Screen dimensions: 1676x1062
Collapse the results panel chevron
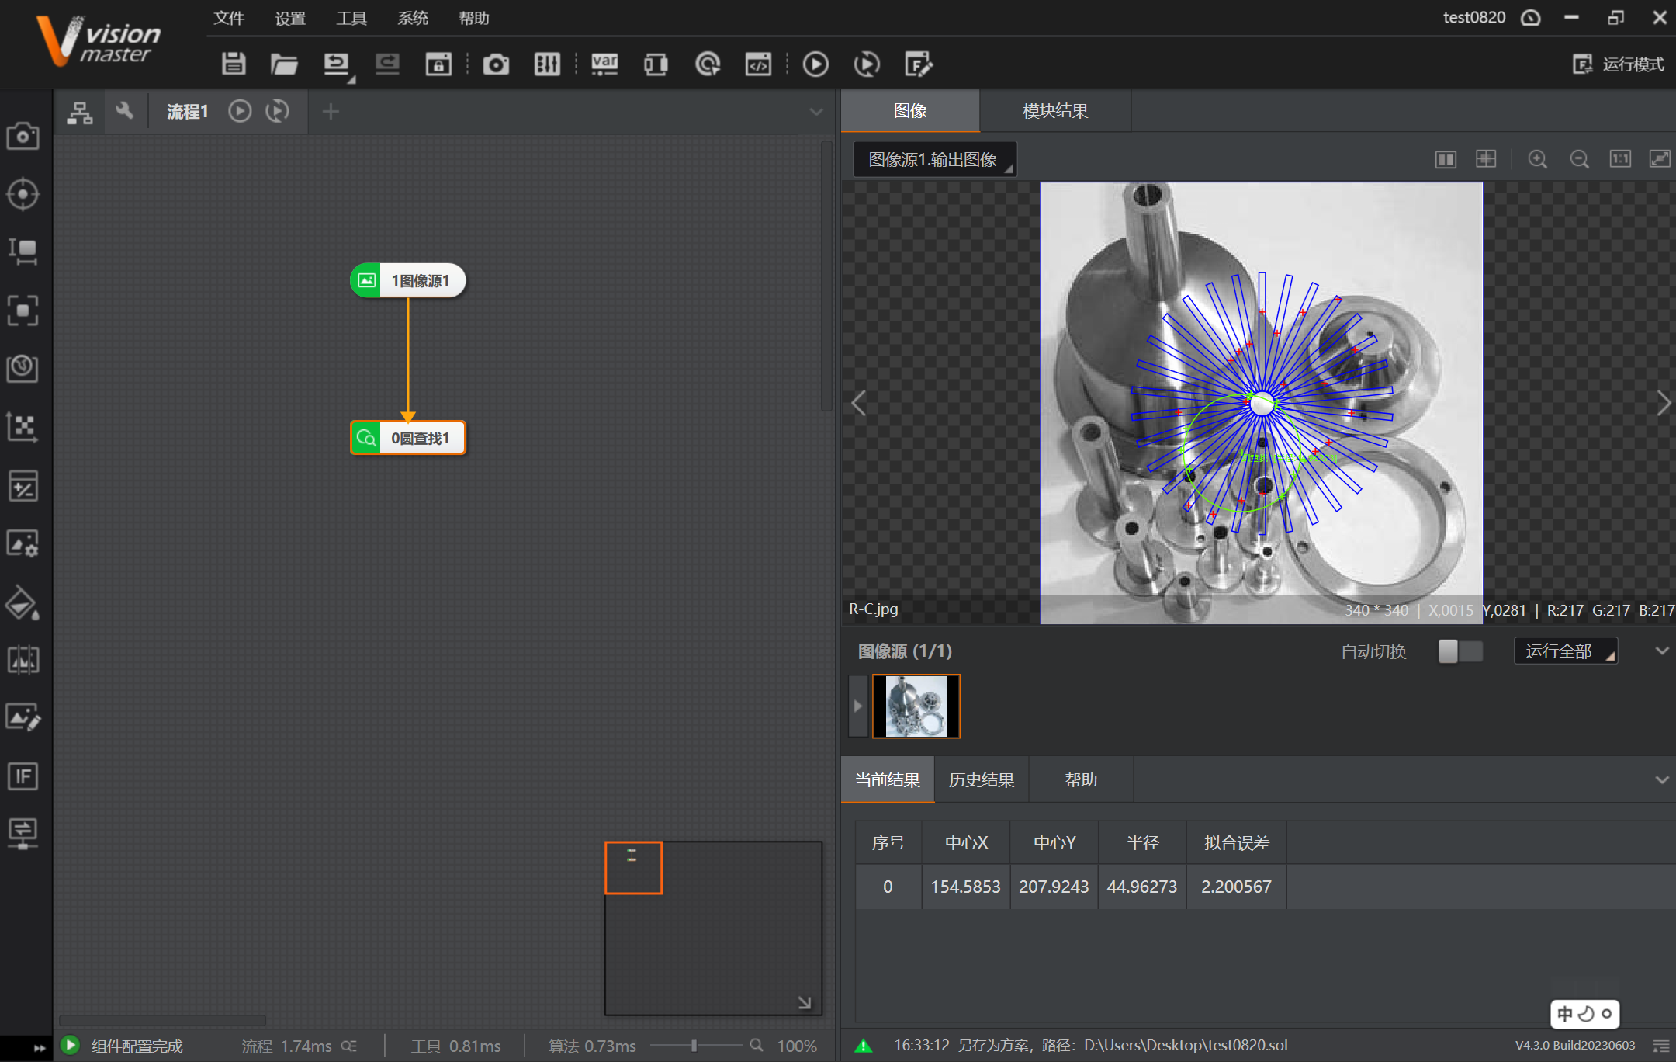coord(1661,779)
